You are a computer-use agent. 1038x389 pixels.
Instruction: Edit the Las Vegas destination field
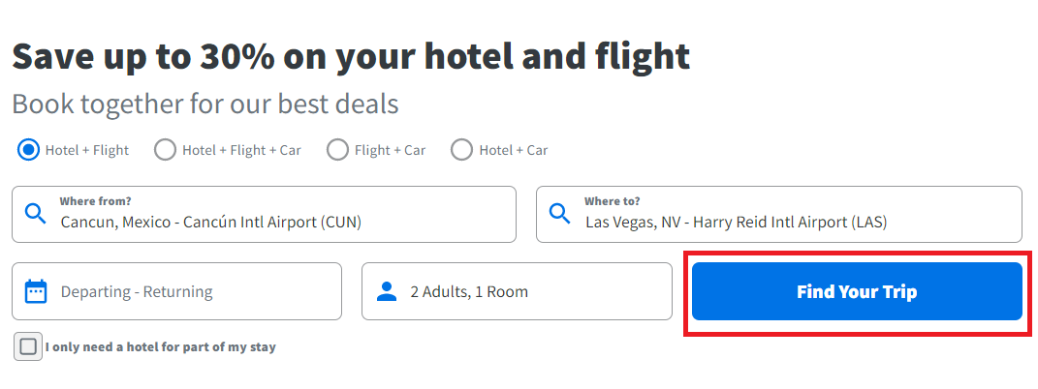779,214
